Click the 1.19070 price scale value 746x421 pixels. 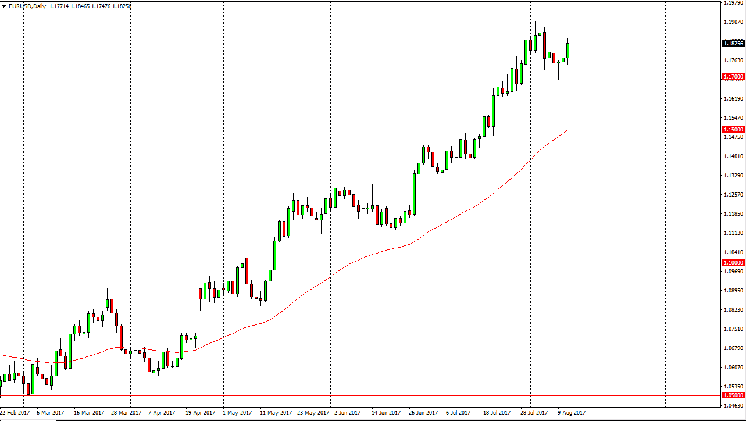(x=734, y=22)
